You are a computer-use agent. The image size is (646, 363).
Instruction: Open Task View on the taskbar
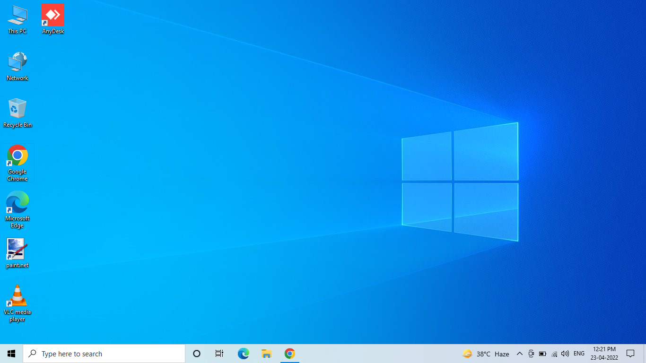(219, 354)
